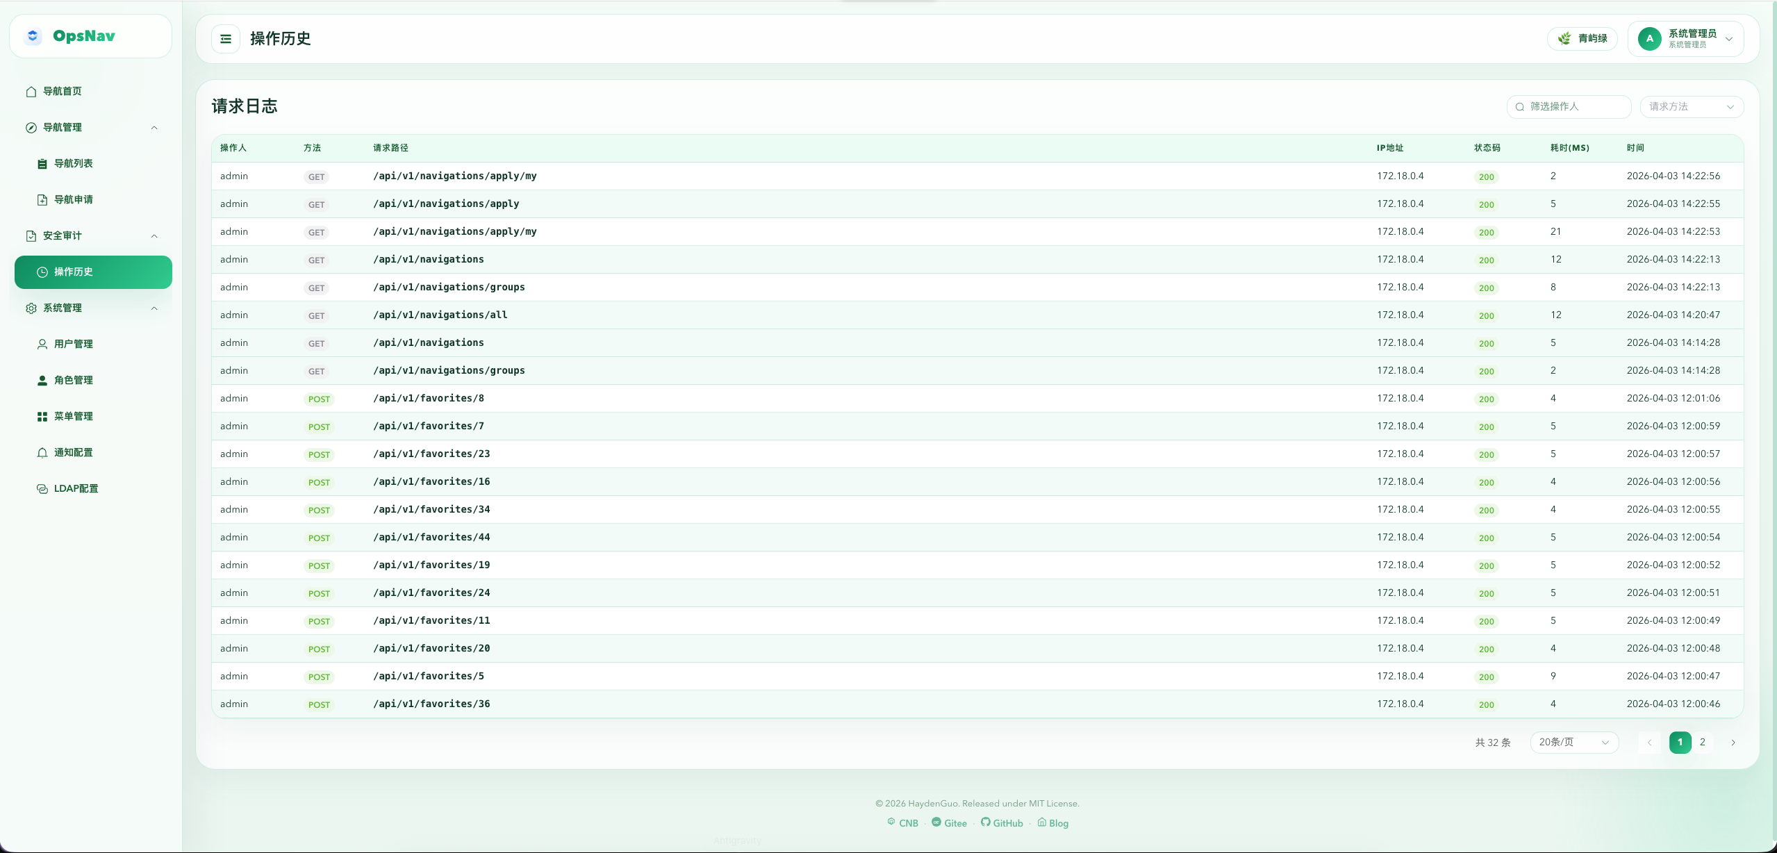Image resolution: width=1777 pixels, height=853 pixels.
Task: Click the OpsNav logo icon
Action: [33, 36]
